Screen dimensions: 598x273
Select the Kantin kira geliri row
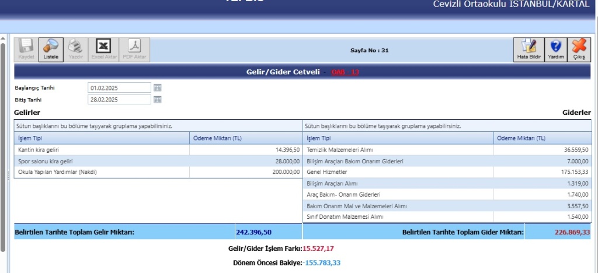coord(102,150)
